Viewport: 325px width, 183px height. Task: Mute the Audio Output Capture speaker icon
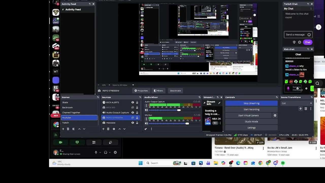(146, 110)
